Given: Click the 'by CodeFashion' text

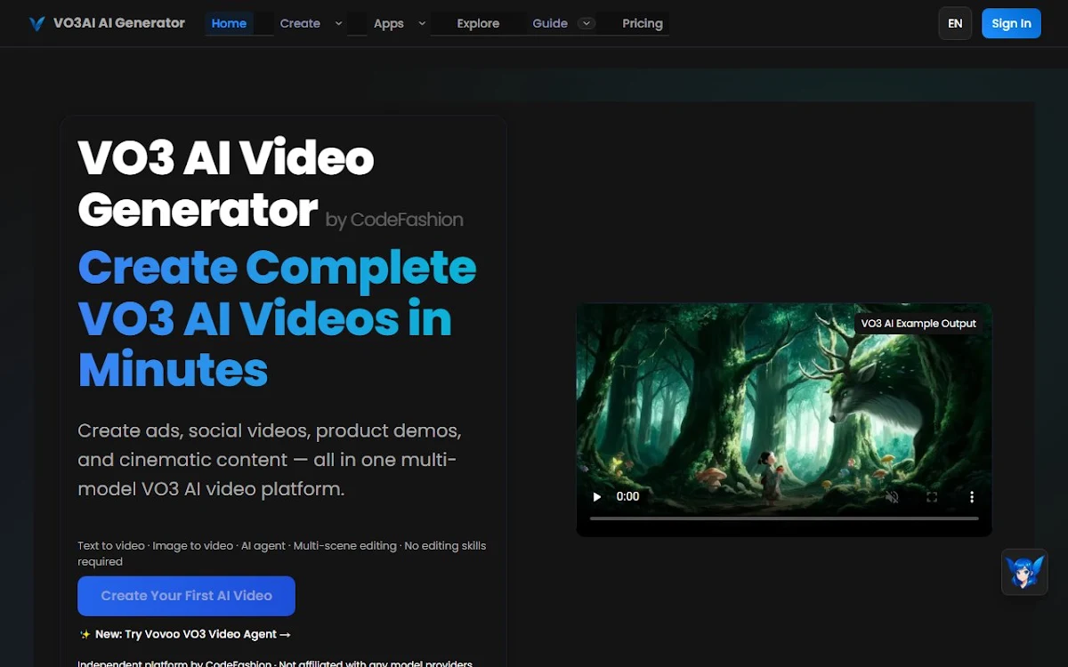Looking at the screenshot, I should point(394,220).
